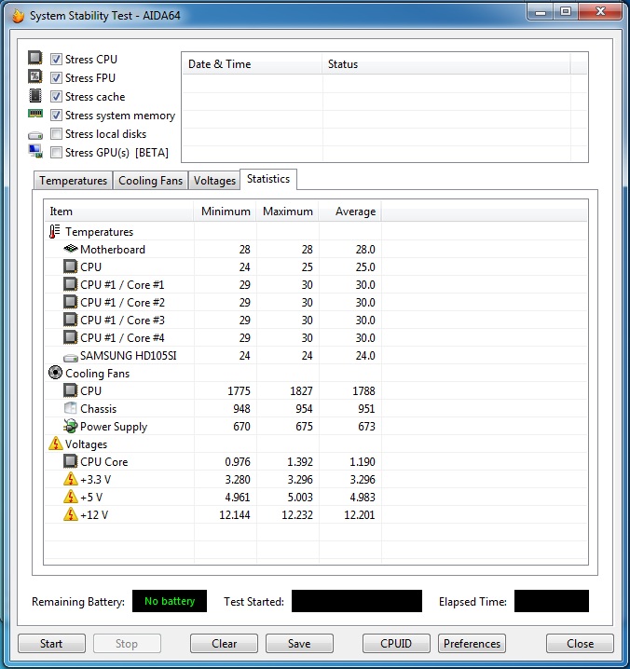This screenshot has height=669, width=630.
Task: Click the 951 Chassis fan average value
Action: pos(366,409)
